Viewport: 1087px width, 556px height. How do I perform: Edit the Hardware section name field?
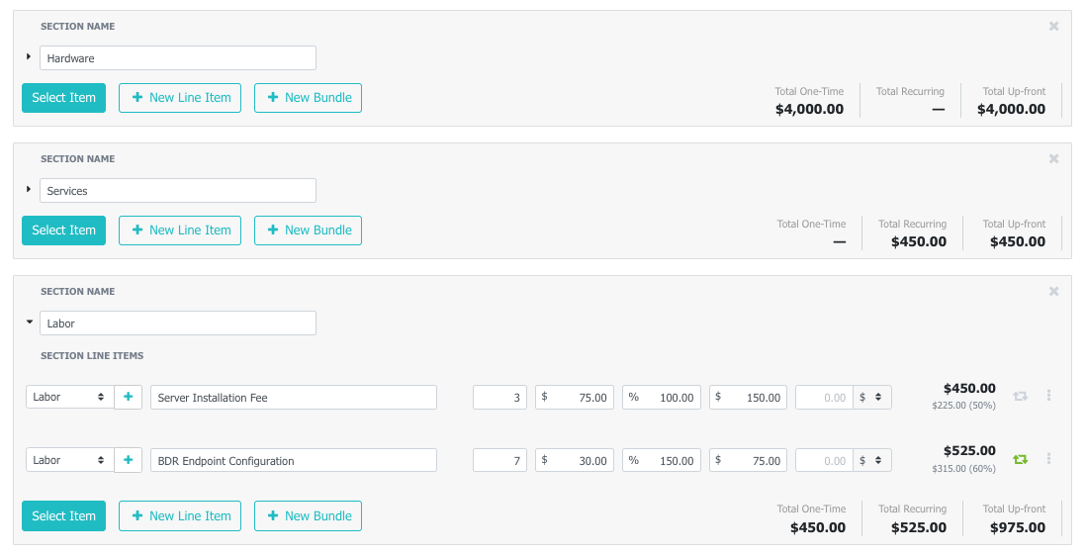pos(178,58)
